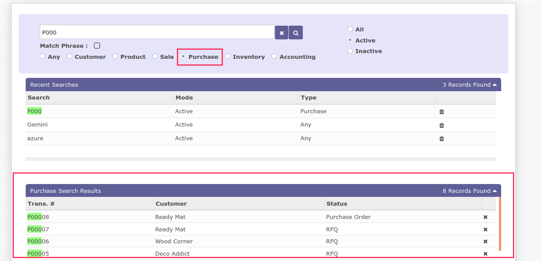This screenshot has height=261, width=541.
Task: Enable the Match Phrase checkbox
Action: pyautogui.click(x=97, y=46)
